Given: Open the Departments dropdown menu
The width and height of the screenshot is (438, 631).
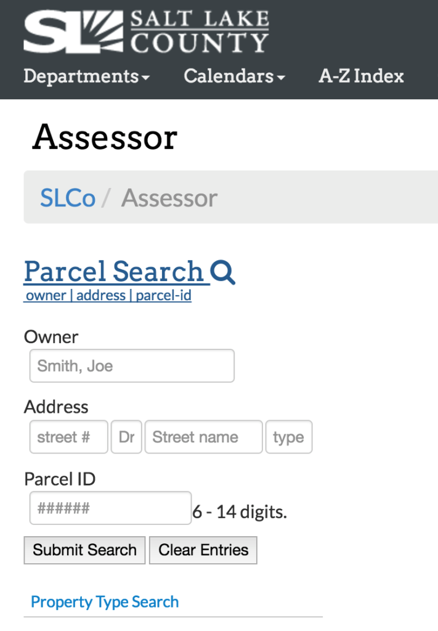Looking at the screenshot, I should point(87,76).
